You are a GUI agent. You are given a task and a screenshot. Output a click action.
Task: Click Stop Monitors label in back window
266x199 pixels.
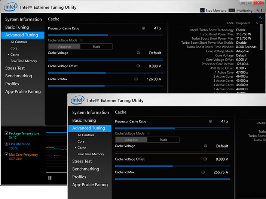point(215,10)
